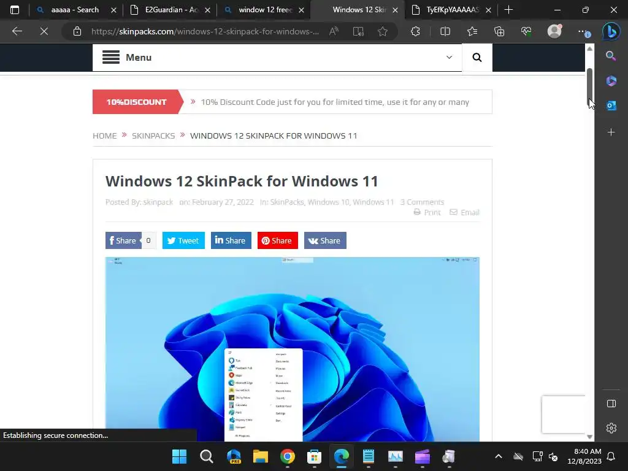This screenshot has height=471, width=628.
Task: Tweet this post
Action: tap(183, 240)
